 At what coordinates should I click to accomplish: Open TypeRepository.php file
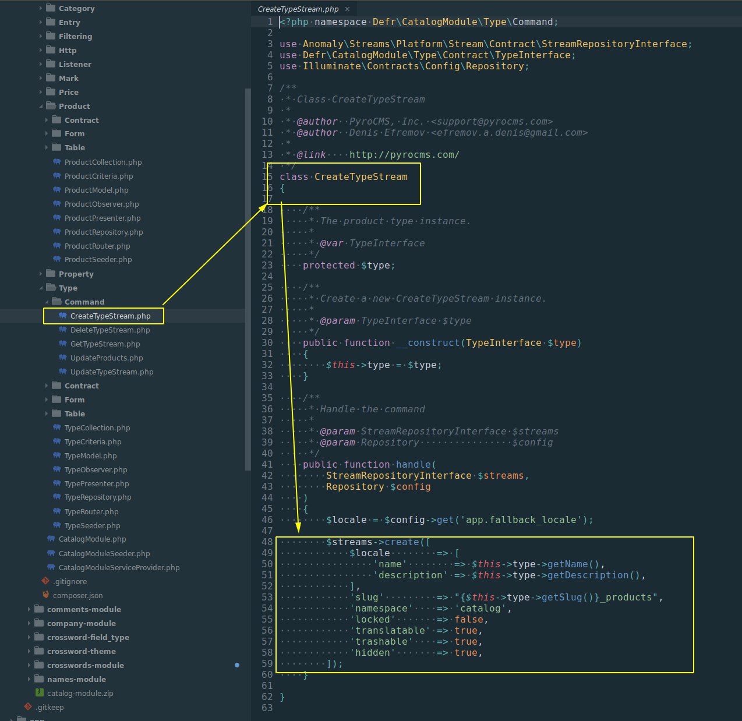(x=98, y=497)
